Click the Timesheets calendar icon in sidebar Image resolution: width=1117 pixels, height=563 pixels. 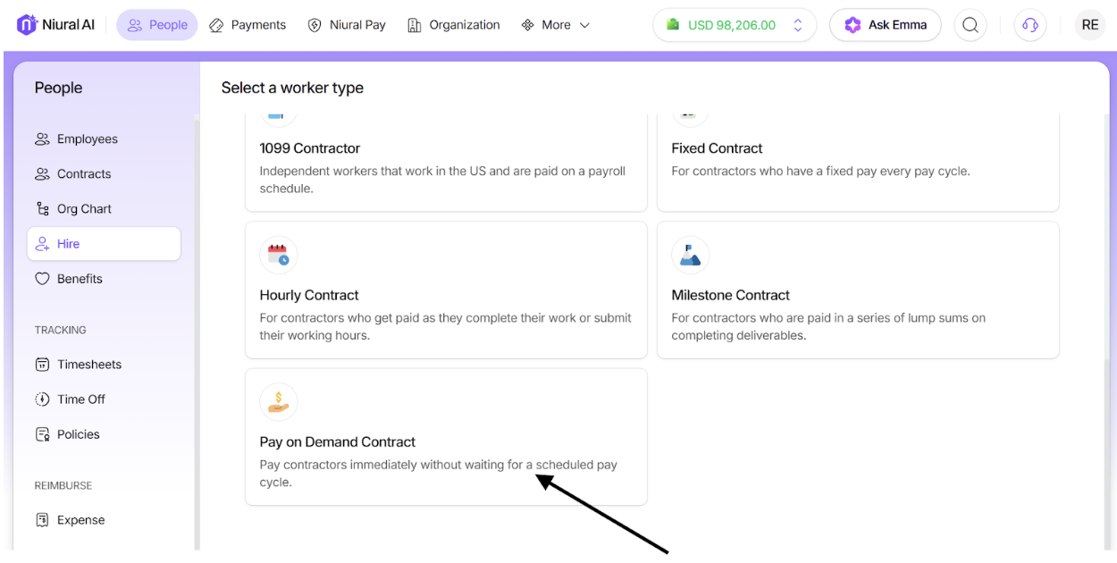pos(42,365)
